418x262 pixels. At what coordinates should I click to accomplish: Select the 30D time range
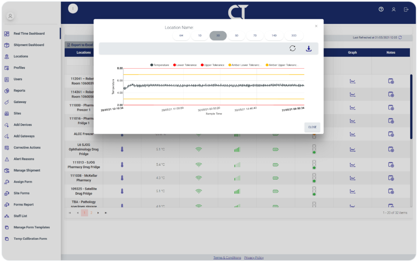click(x=294, y=35)
